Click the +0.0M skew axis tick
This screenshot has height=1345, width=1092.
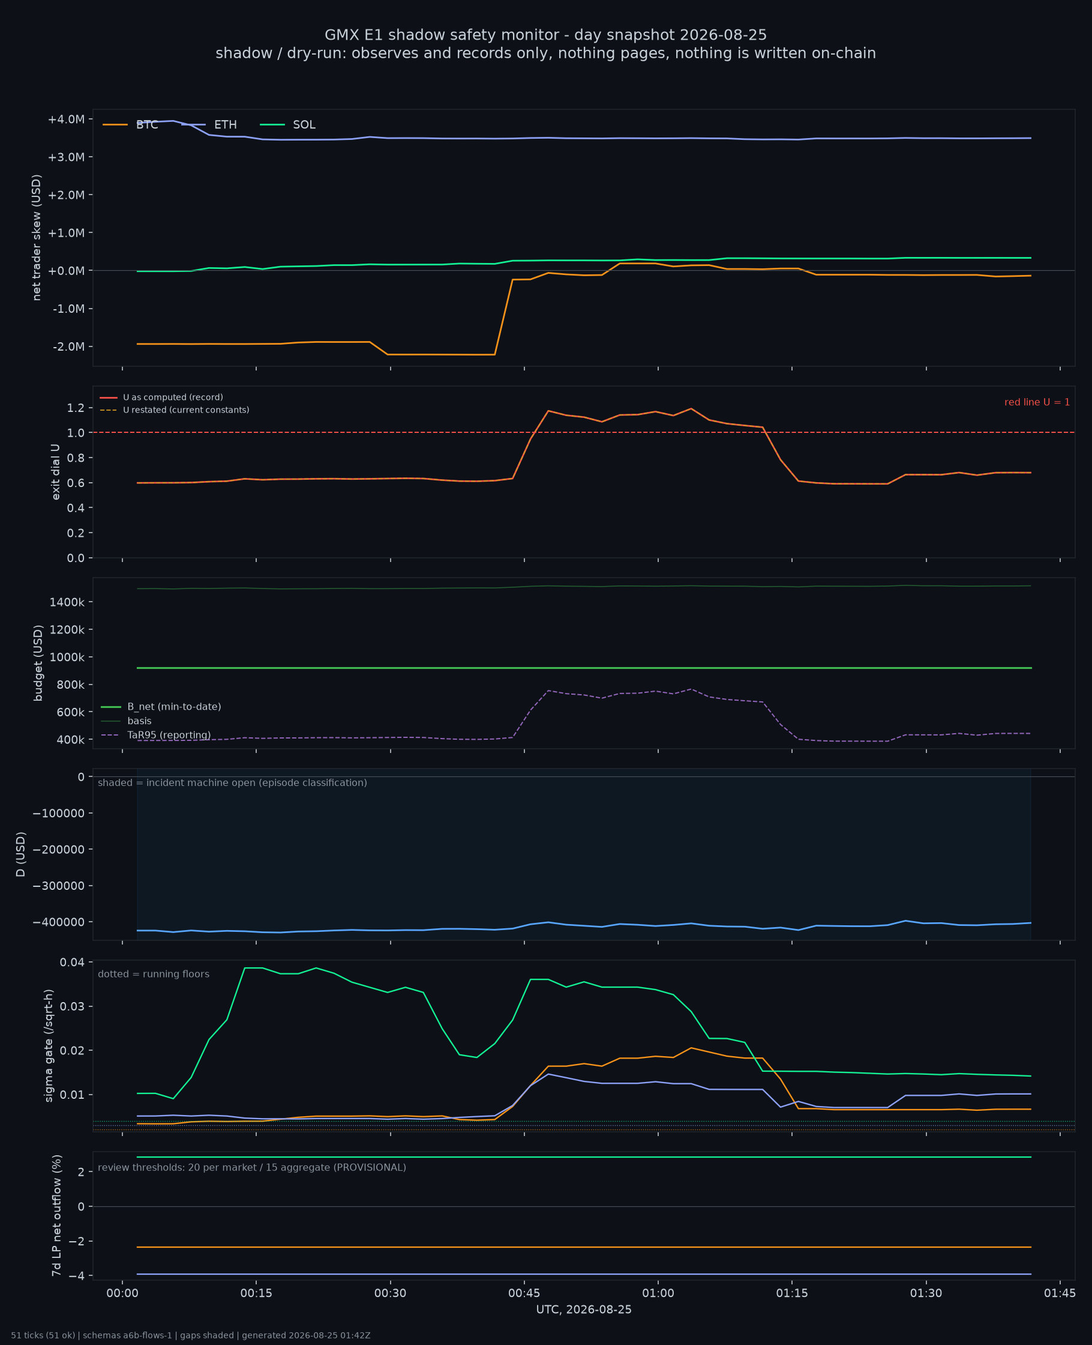pyautogui.click(x=66, y=271)
